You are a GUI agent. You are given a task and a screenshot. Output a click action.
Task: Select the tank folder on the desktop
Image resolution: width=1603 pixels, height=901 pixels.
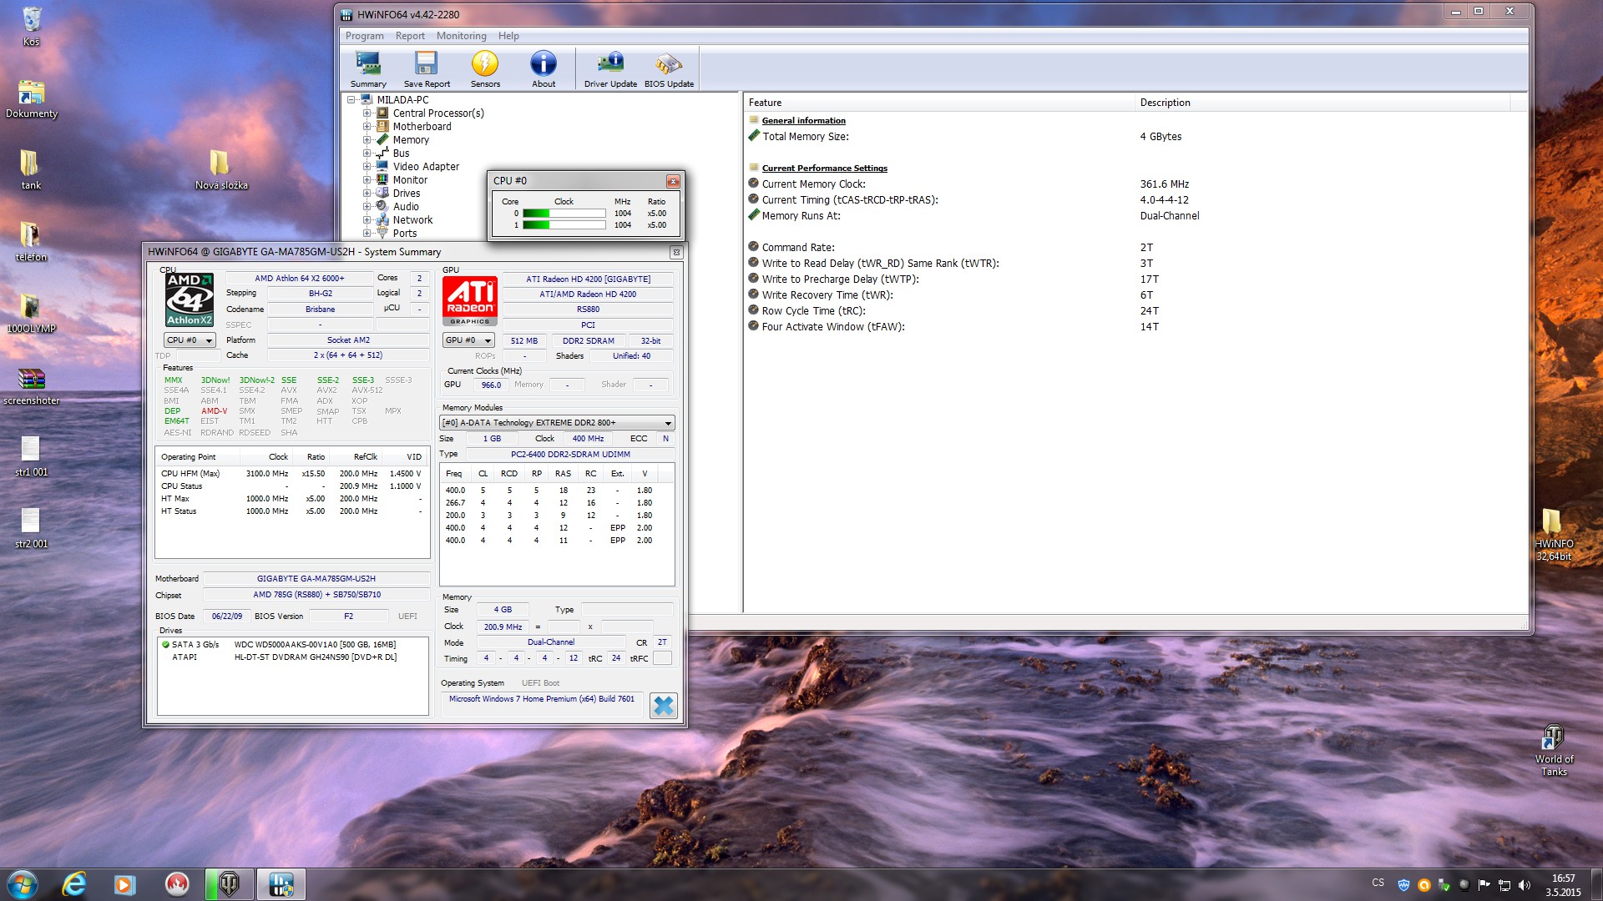tap(31, 169)
